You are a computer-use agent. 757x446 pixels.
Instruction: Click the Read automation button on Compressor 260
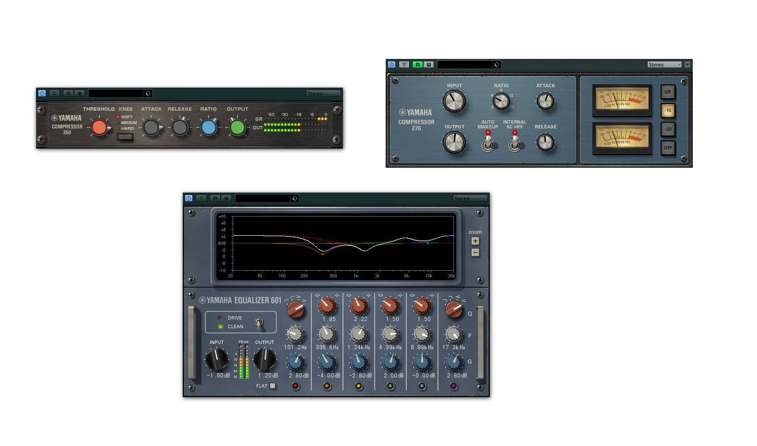(x=69, y=93)
